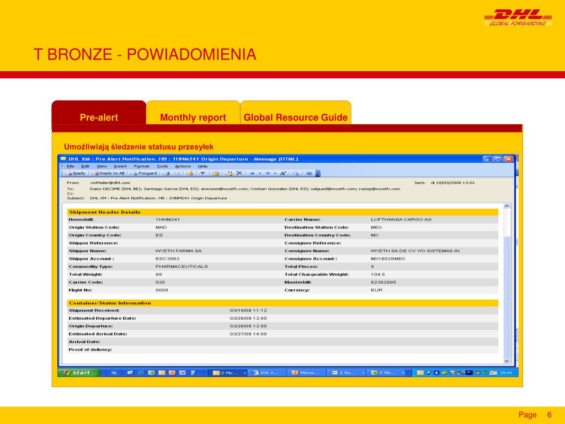Click consignee account MX1602SMEX

click(388, 258)
